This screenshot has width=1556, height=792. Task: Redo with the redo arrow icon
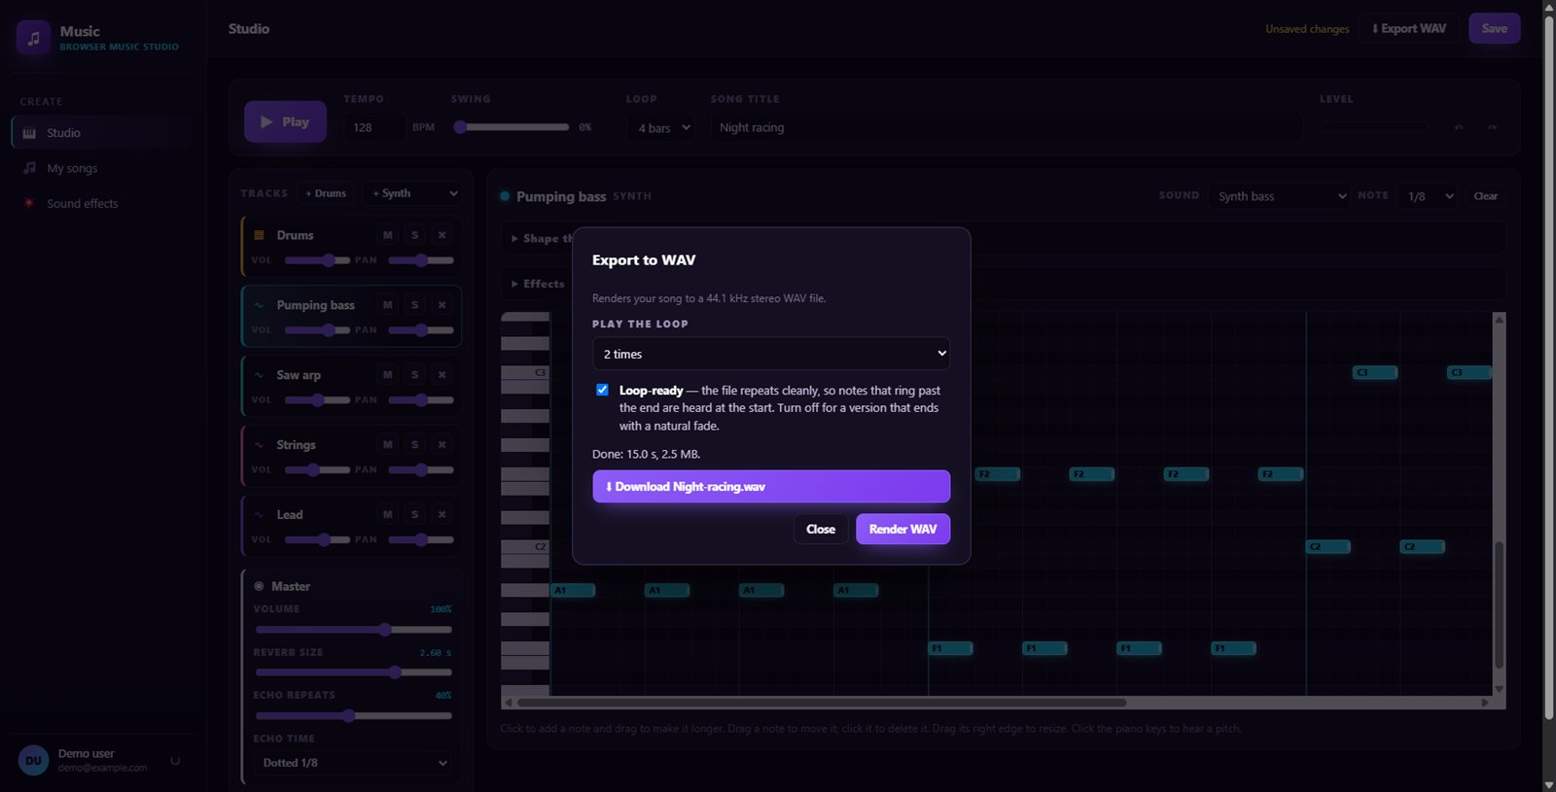1492,127
